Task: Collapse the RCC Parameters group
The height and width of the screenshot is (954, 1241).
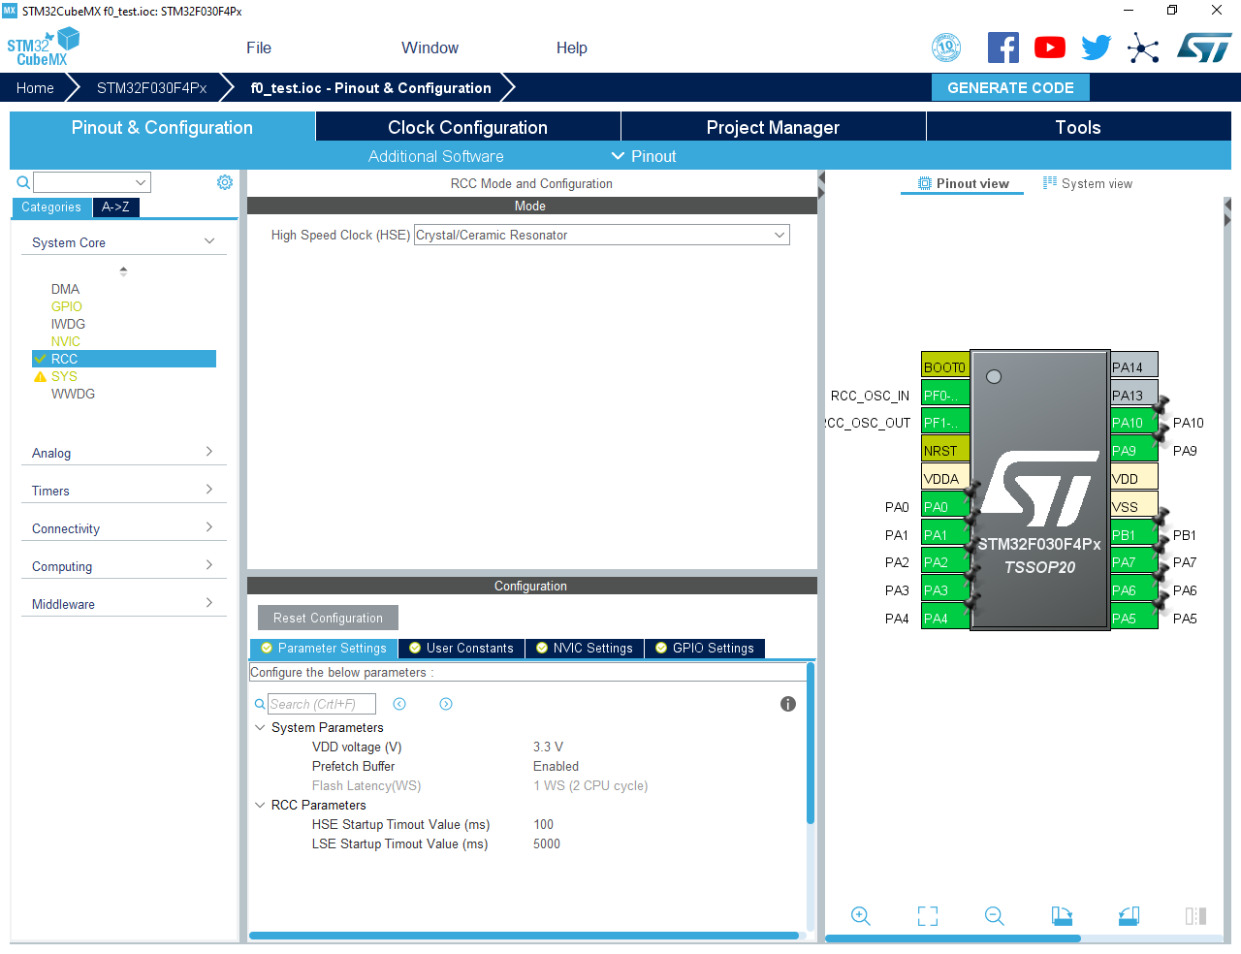Action: point(260,805)
